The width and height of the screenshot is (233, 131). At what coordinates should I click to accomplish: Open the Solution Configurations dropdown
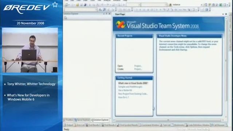tap(139, 5)
